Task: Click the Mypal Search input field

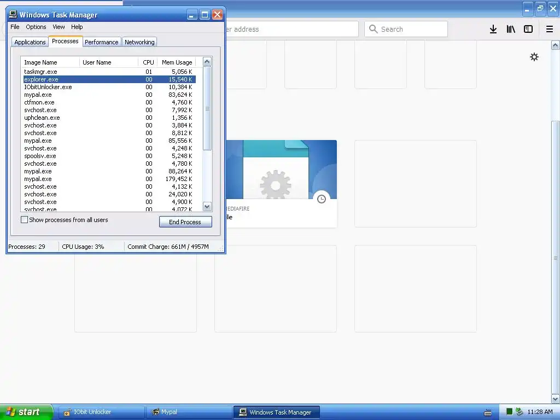Action: point(406,29)
